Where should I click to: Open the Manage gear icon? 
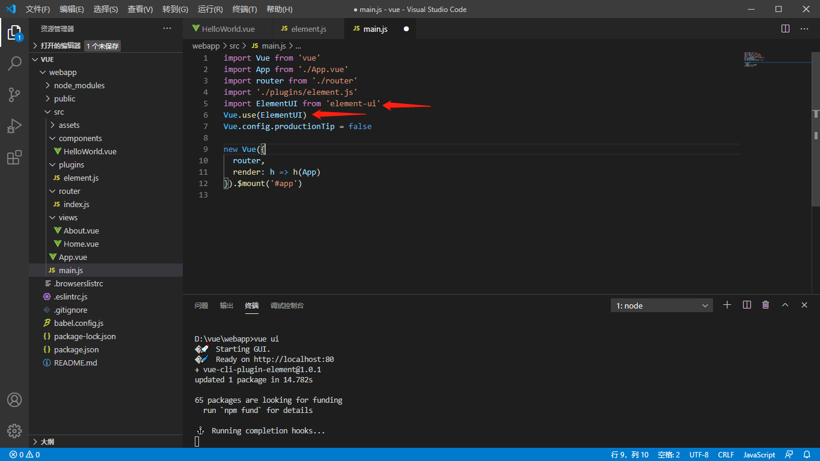pos(14,431)
